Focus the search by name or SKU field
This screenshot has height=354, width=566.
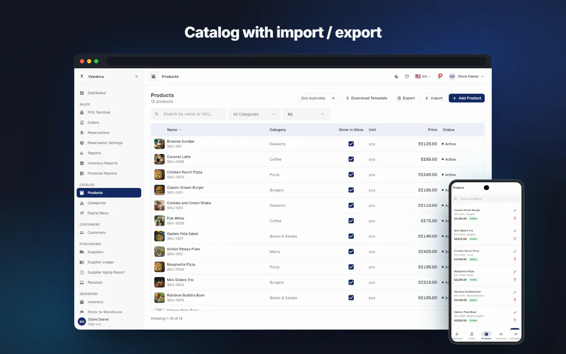188,114
